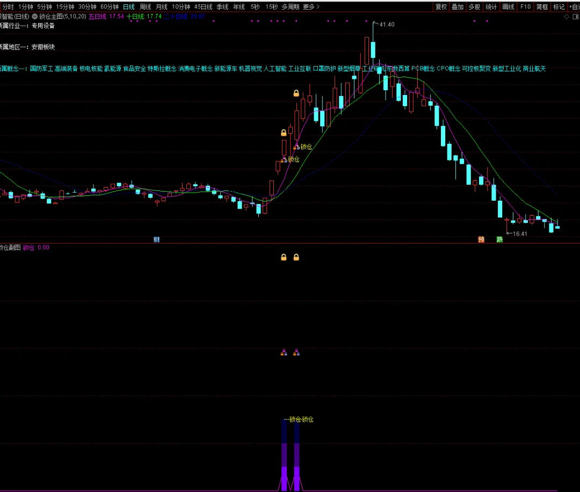Select the 15秒 period tab

272,6
